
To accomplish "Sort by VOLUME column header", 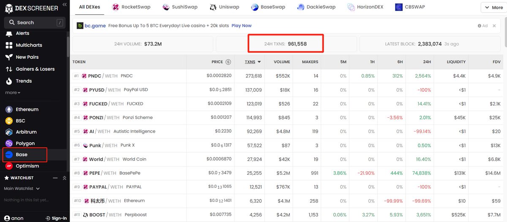I will click(282, 62).
